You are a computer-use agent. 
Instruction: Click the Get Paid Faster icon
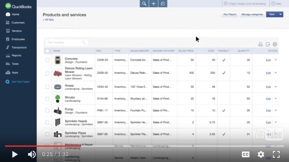(7, 82)
